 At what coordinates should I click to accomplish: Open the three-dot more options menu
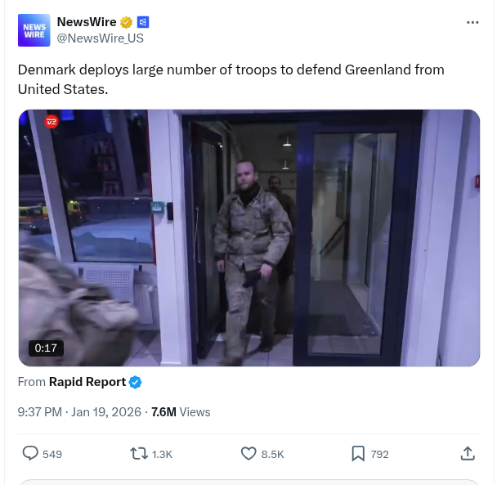472,23
